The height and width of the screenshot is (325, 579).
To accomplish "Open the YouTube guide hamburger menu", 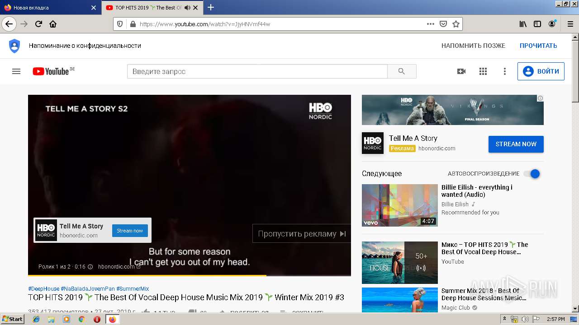I will point(16,71).
